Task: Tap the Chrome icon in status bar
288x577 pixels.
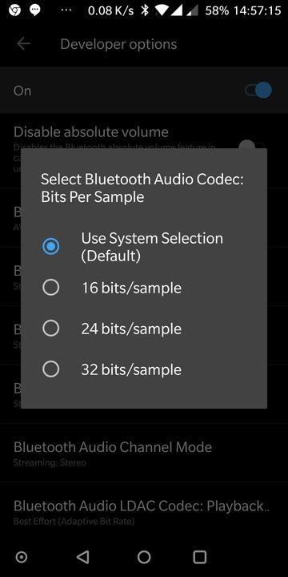Action: click(14, 10)
